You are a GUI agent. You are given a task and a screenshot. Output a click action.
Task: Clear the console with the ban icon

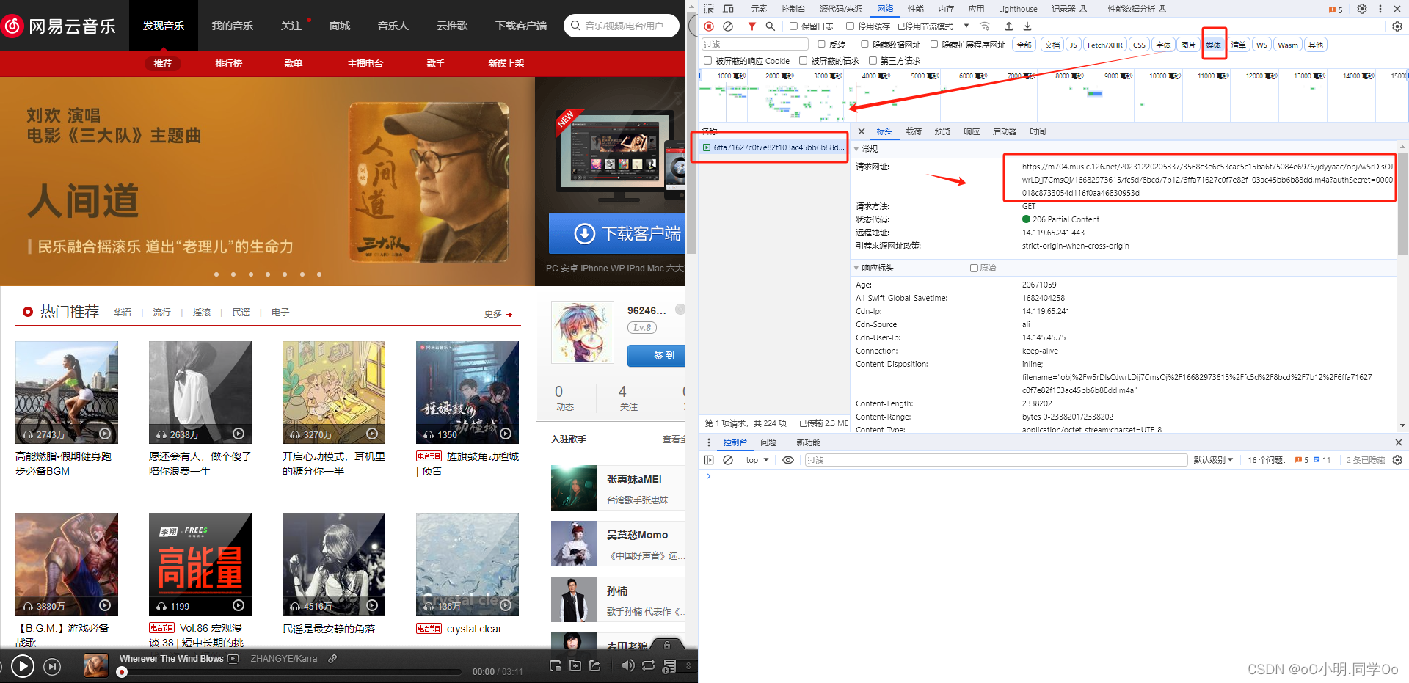tap(728, 460)
